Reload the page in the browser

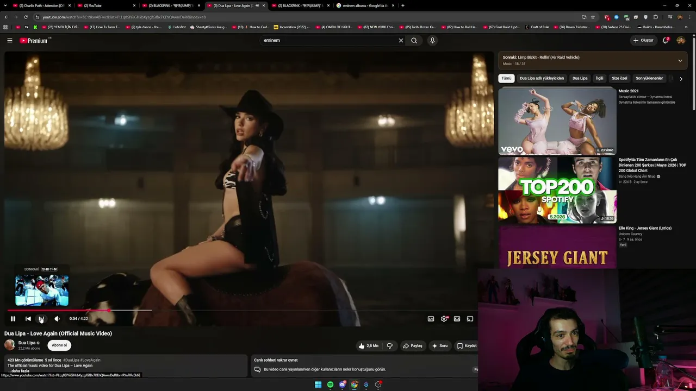coord(26,17)
